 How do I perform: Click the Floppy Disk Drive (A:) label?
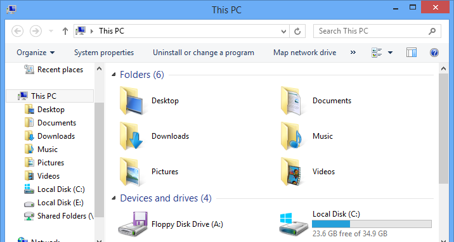coord(187,224)
